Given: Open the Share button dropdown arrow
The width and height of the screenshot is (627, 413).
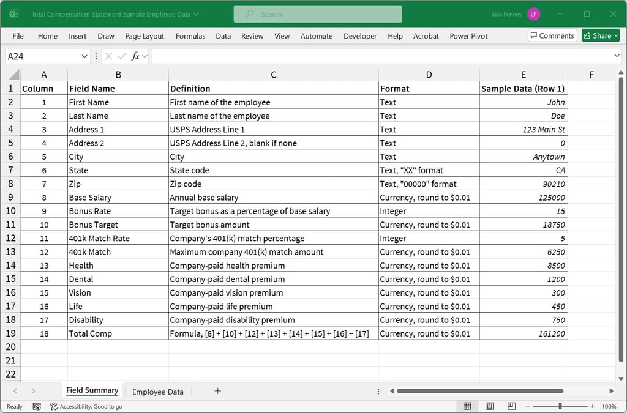Looking at the screenshot, I should click(614, 35).
